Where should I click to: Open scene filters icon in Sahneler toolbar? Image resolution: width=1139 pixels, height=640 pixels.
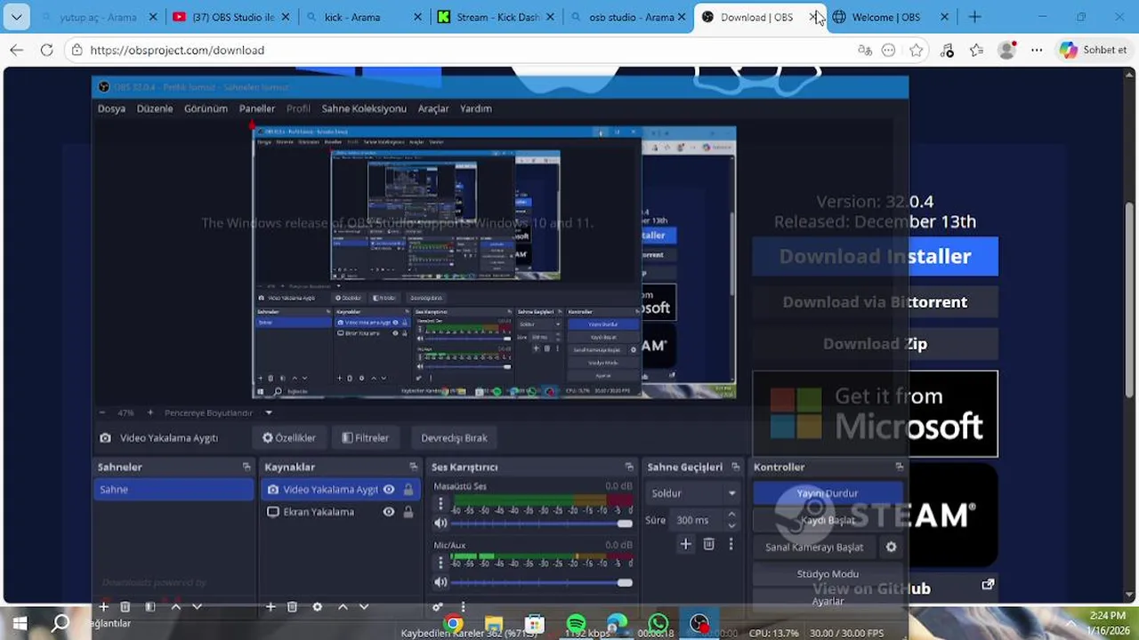tap(149, 606)
